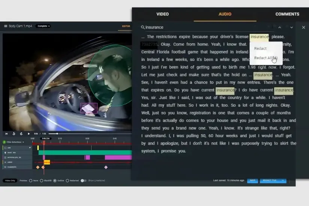
Task: Switch to the EDITOR tab
Action: pos(126,26)
